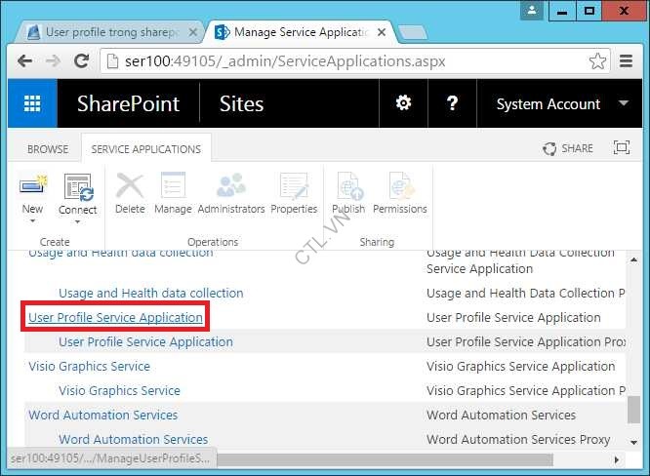Image resolution: width=650 pixels, height=476 pixels.
Task: Reload the page using refresh button
Action: pos(82,61)
